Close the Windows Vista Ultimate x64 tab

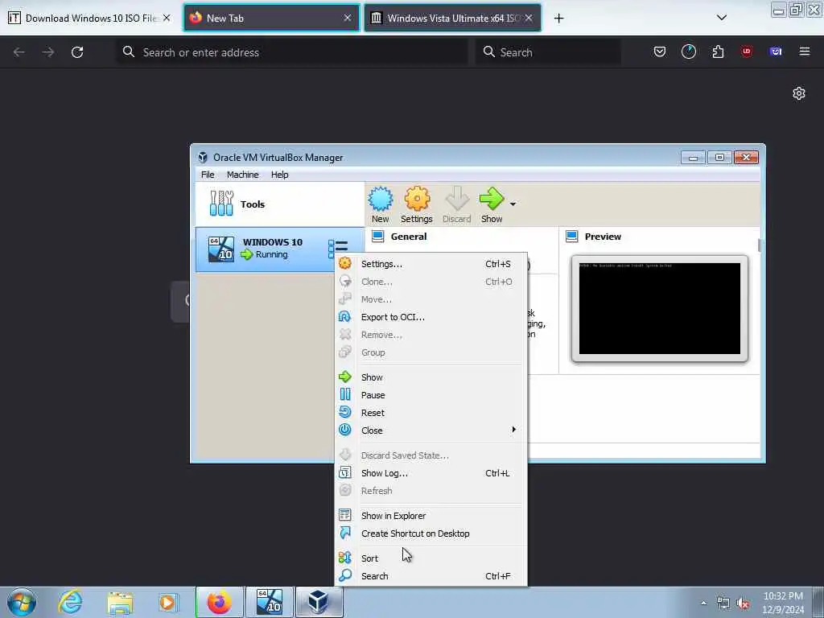[529, 18]
